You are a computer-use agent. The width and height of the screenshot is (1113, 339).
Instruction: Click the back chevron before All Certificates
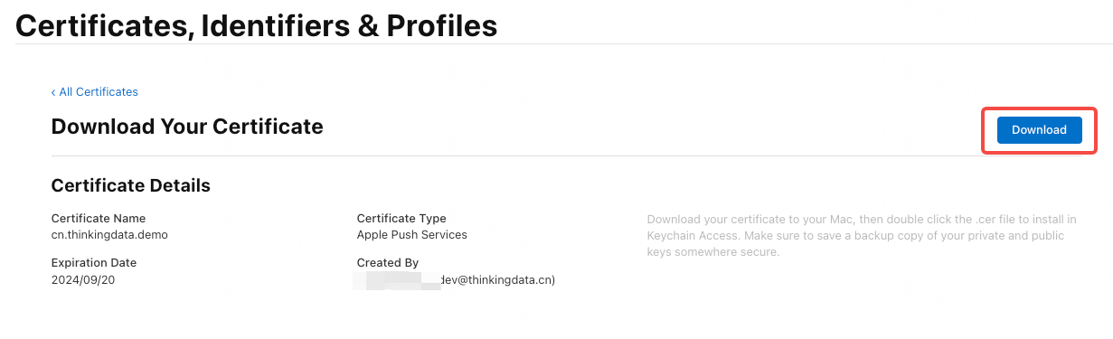(53, 92)
